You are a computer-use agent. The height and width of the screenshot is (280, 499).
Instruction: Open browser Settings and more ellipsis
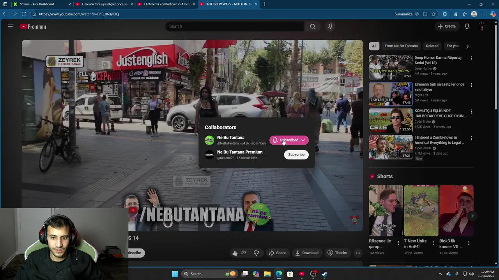pos(483,14)
